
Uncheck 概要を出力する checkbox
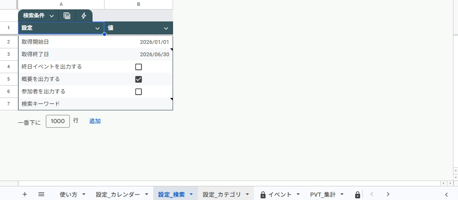(138, 79)
